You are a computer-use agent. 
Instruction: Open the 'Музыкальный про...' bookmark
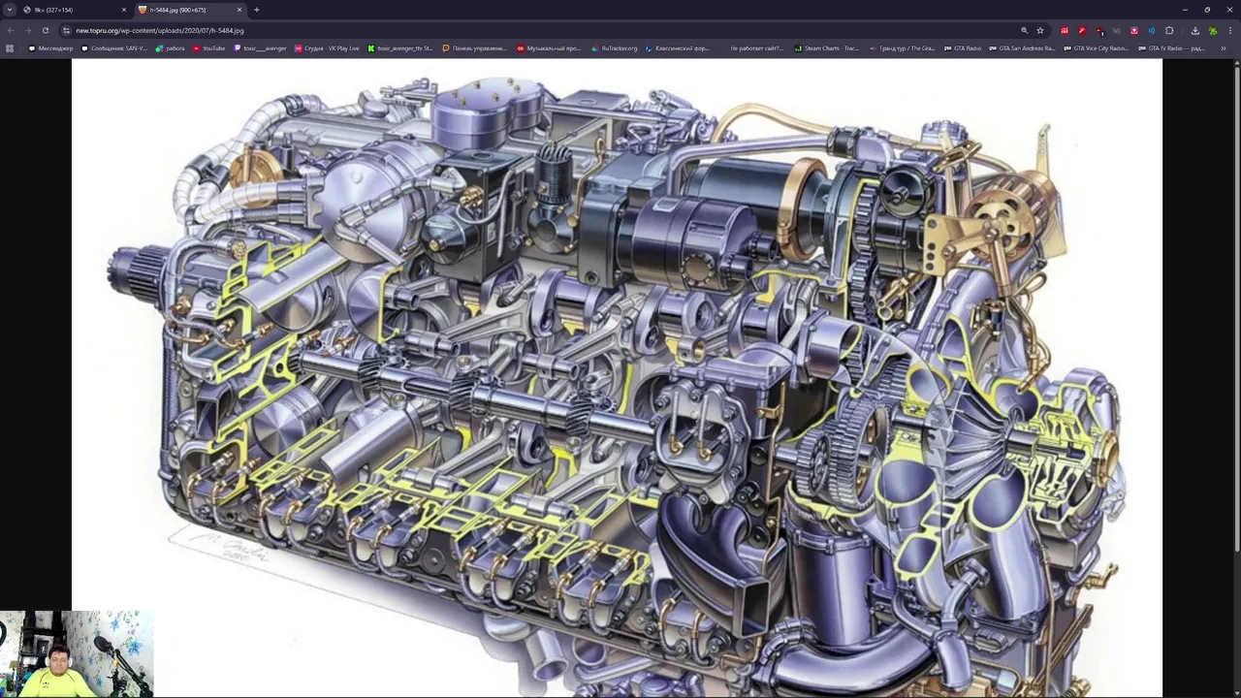549,48
